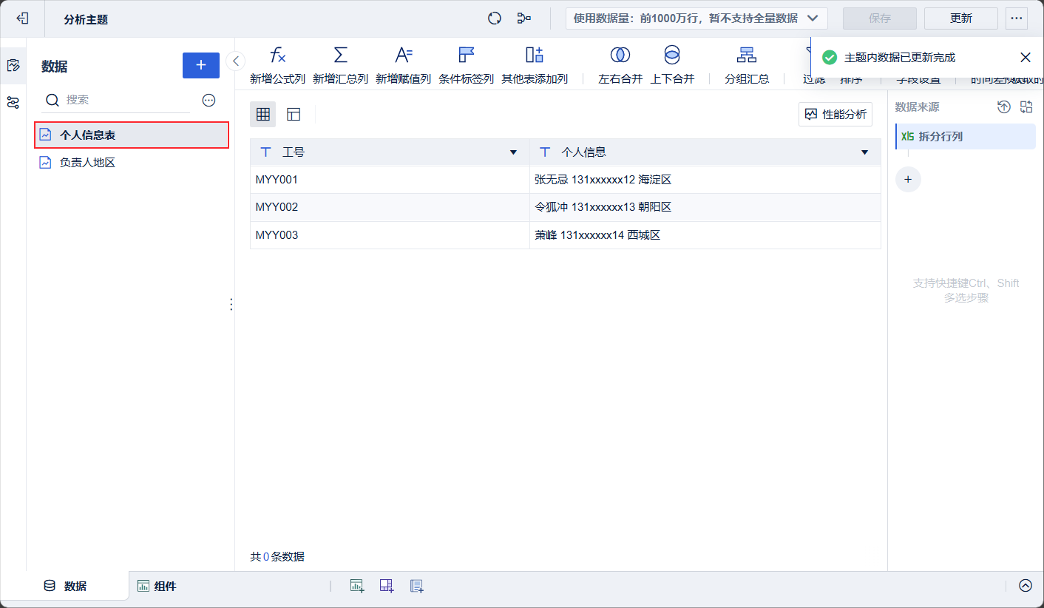Select the 条件标签列 conditional tag tool
The width and height of the screenshot is (1044, 608).
coord(466,64)
